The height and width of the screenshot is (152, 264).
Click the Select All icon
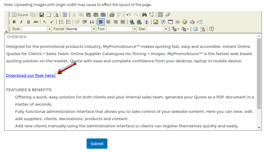(160, 15)
